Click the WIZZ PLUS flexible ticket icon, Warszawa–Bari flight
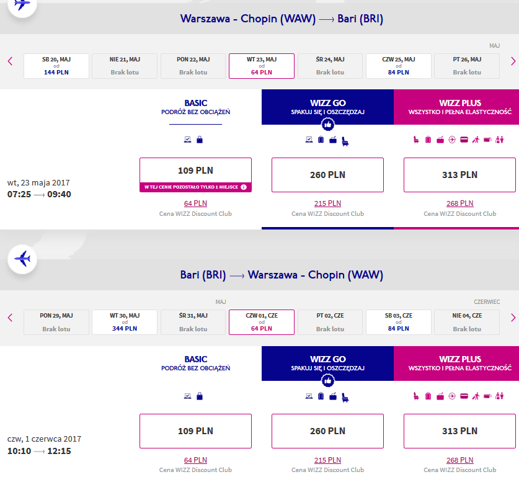This screenshot has width=519, height=477. (x=487, y=140)
